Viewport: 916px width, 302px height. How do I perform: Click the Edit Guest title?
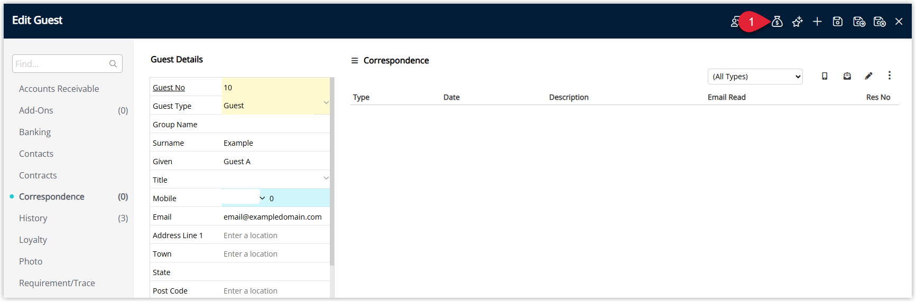37,20
